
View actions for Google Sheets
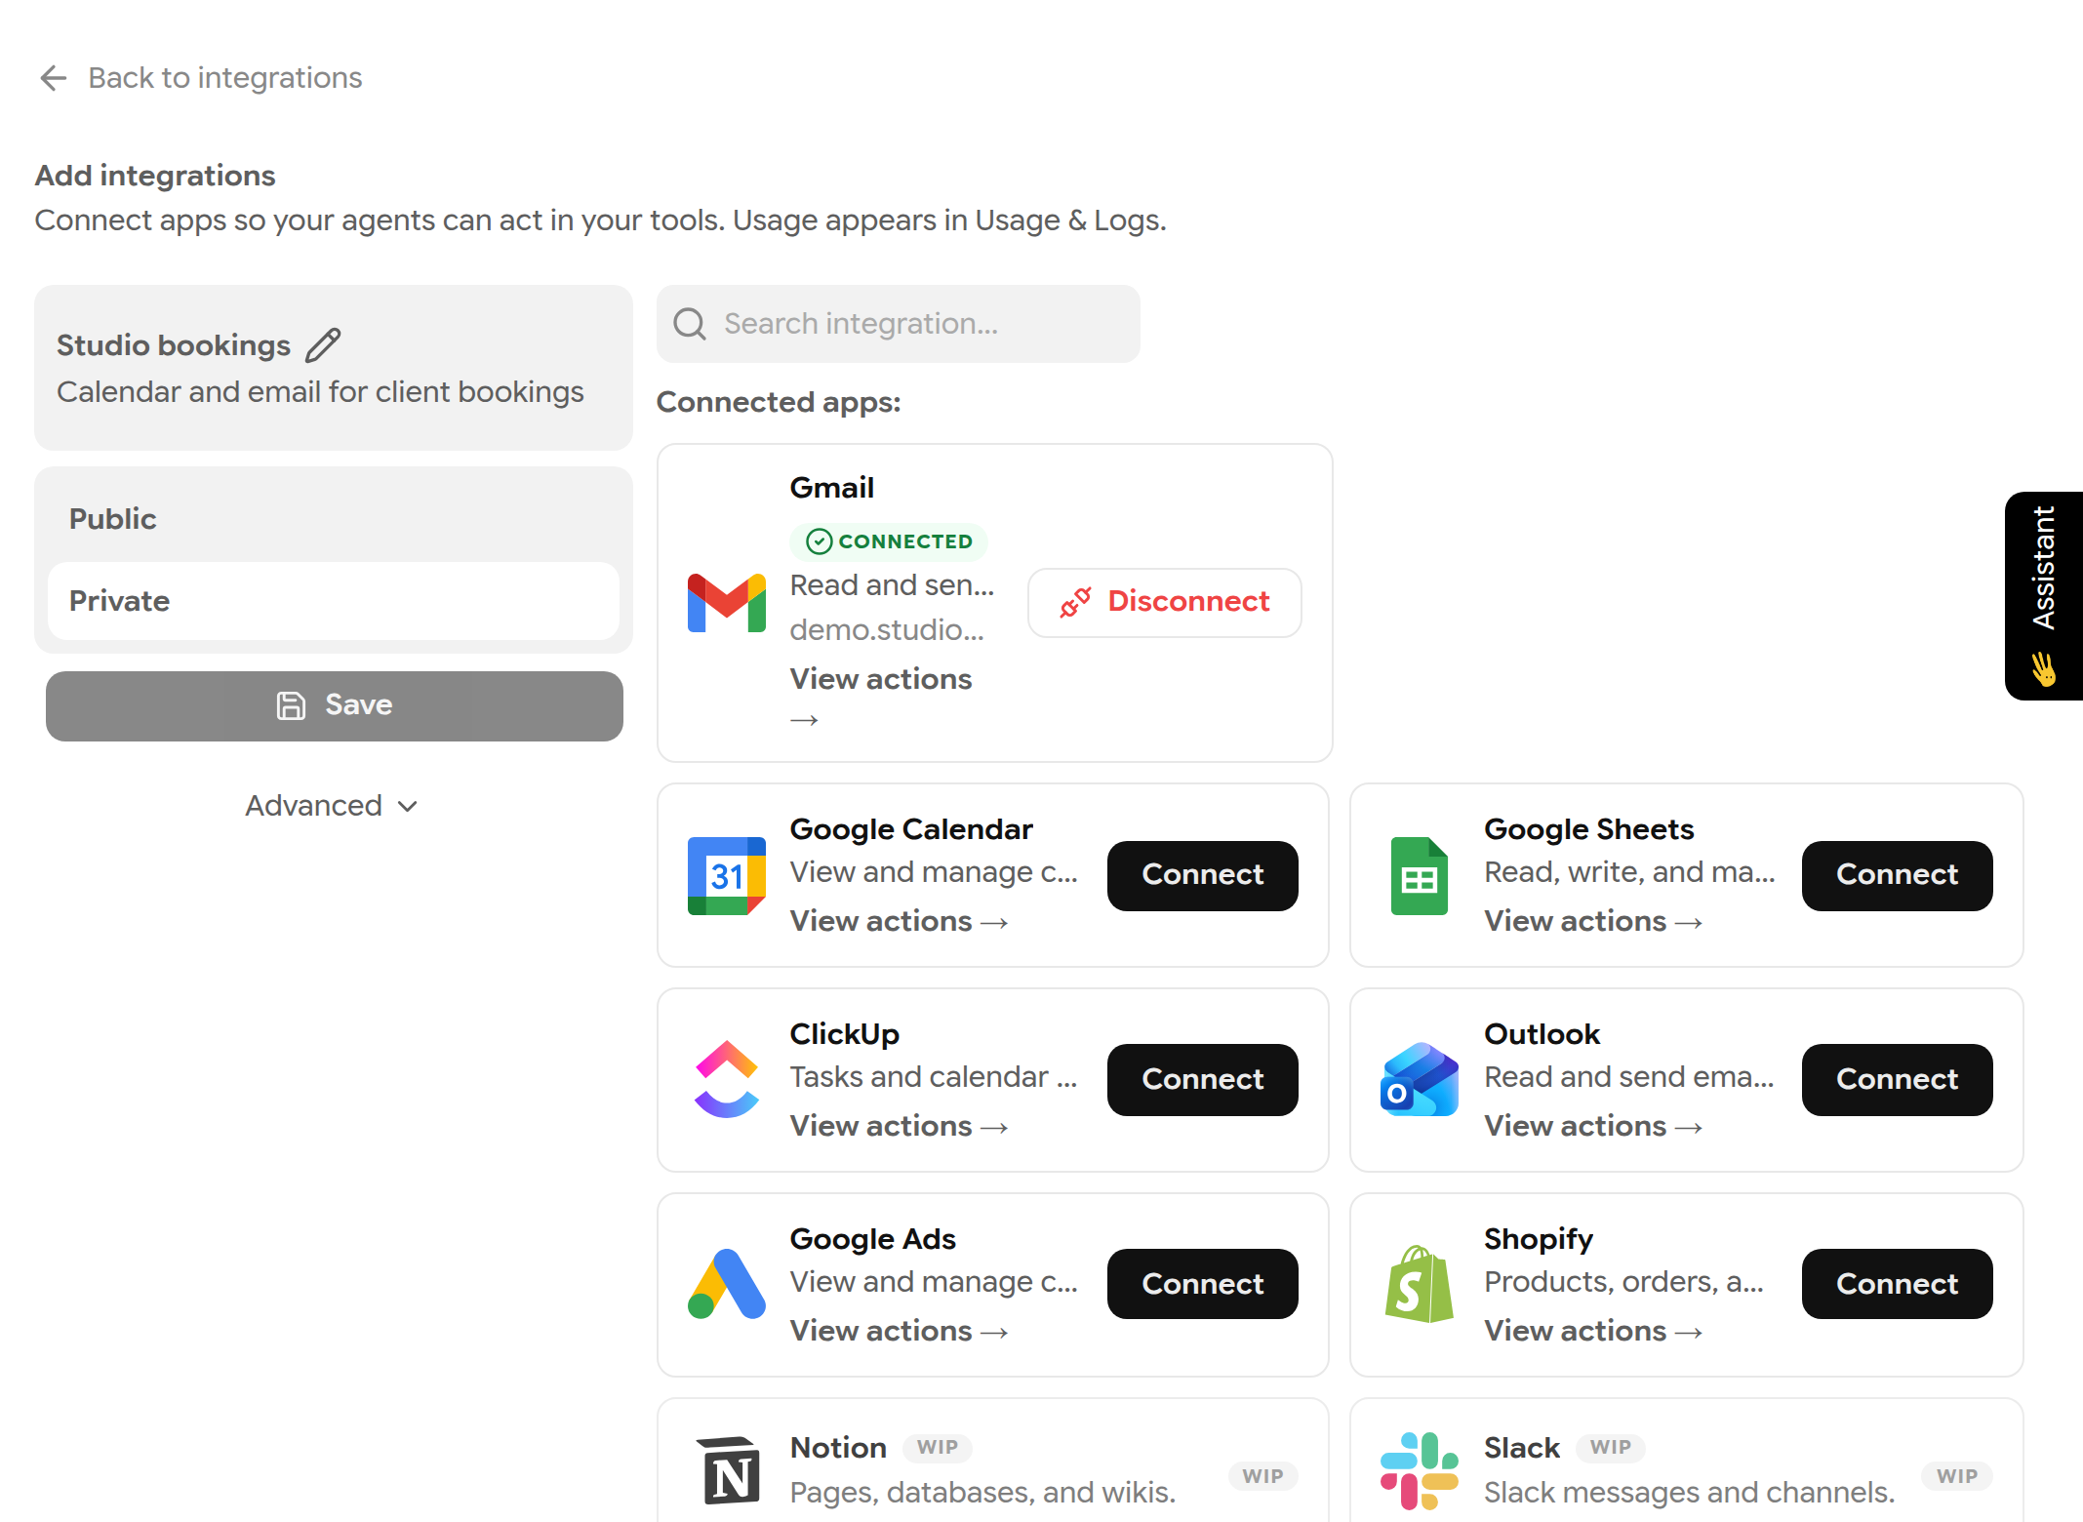click(1593, 922)
